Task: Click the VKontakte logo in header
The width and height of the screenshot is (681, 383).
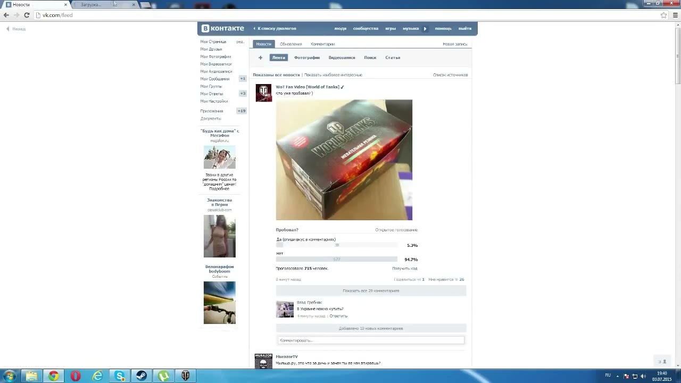Action: coord(223,28)
